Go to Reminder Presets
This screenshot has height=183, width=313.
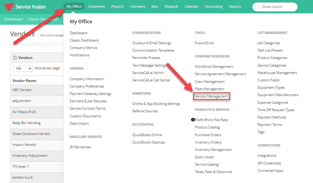tap(146, 58)
